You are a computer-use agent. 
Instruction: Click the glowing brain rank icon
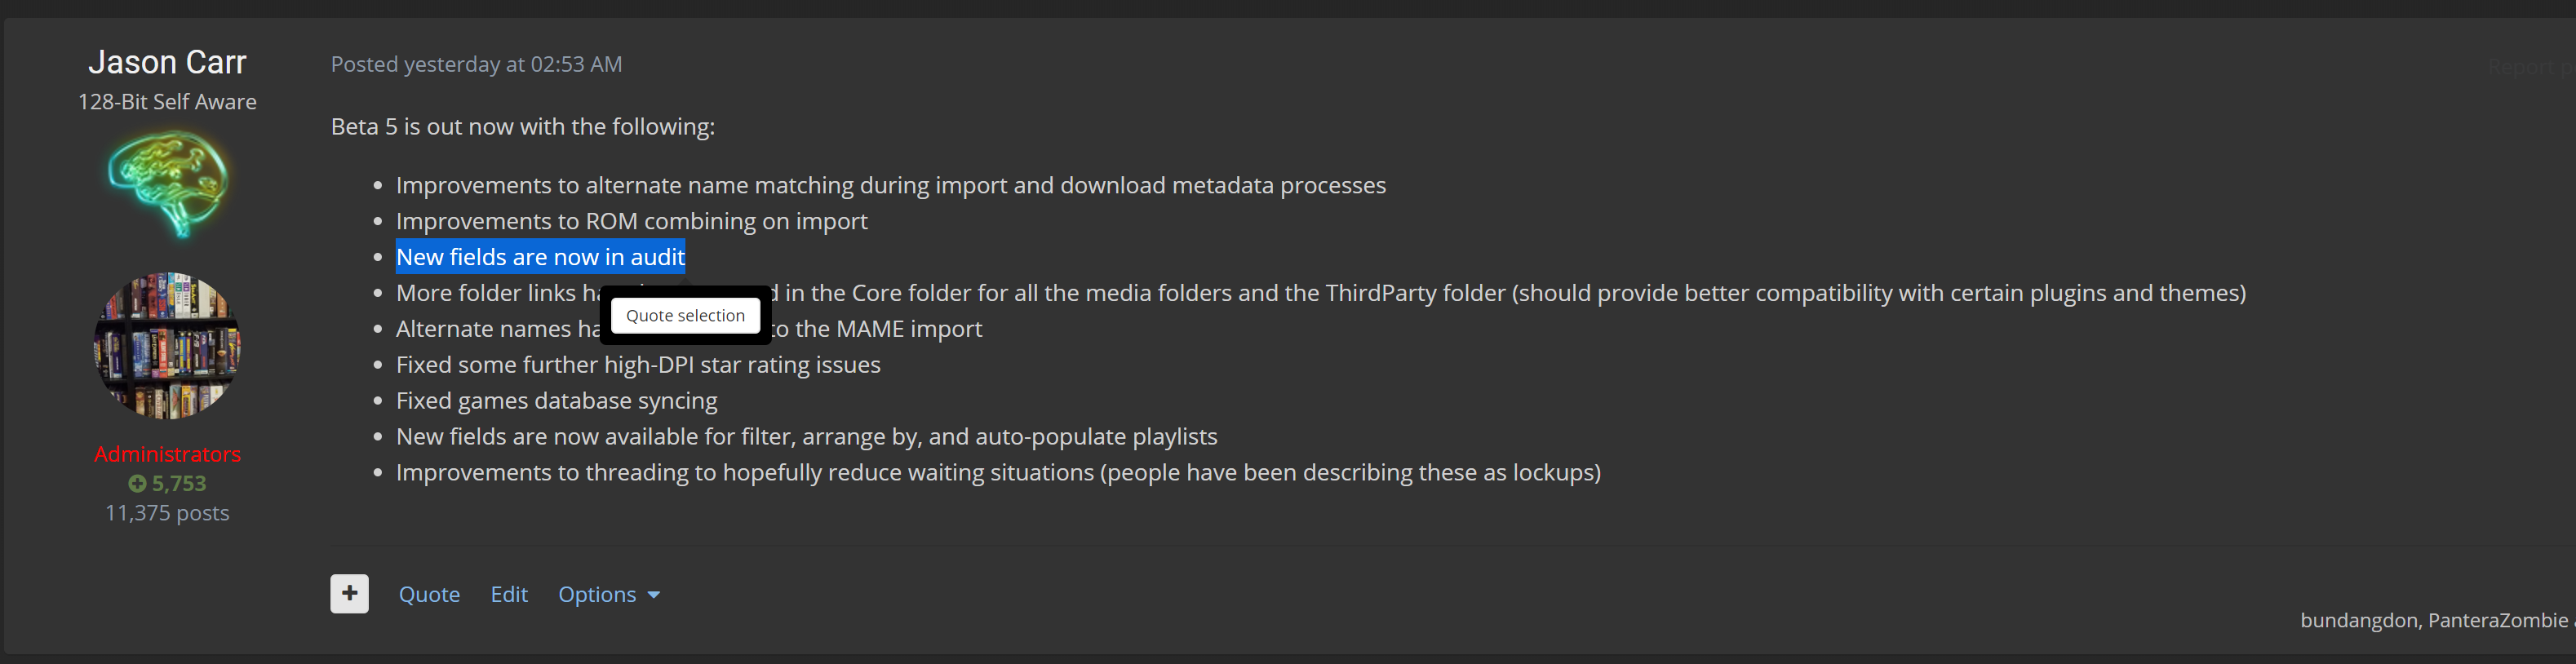(x=168, y=184)
